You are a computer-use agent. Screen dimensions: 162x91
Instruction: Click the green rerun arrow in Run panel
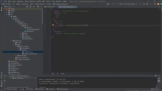(5, 78)
